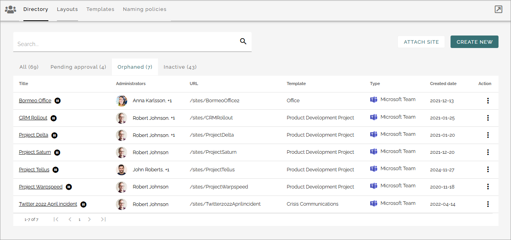511x240 pixels.
Task: Click +1 next to John Roberts
Action: coord(167,170)
